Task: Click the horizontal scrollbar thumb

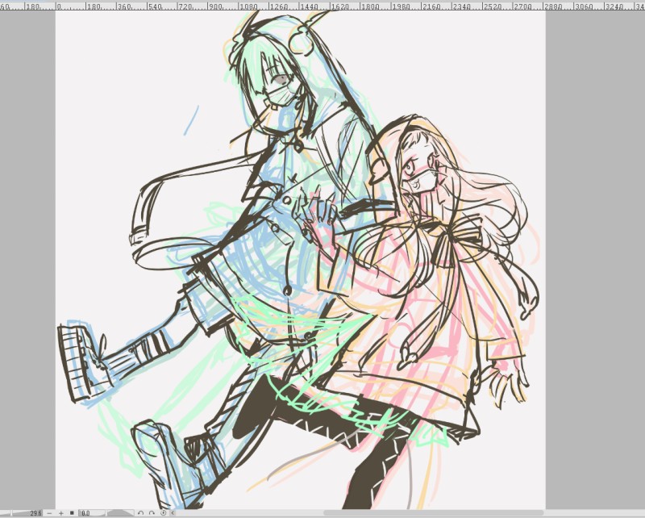Action: coord(434,513)
